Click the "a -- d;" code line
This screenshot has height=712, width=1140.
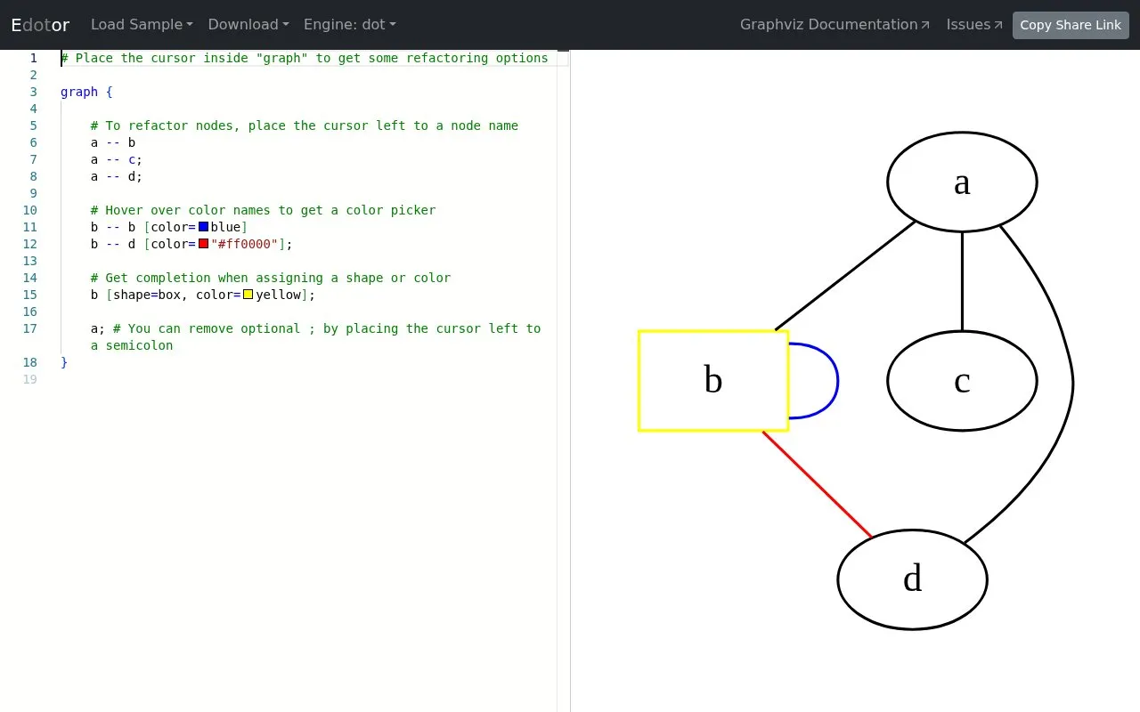click(117, 176)
